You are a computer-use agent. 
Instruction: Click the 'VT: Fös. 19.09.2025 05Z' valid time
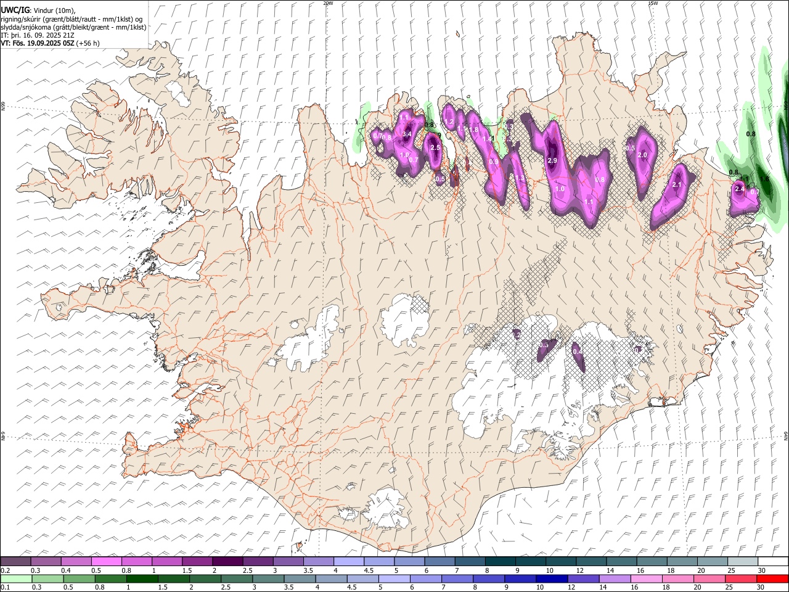[x=38, y=43]
